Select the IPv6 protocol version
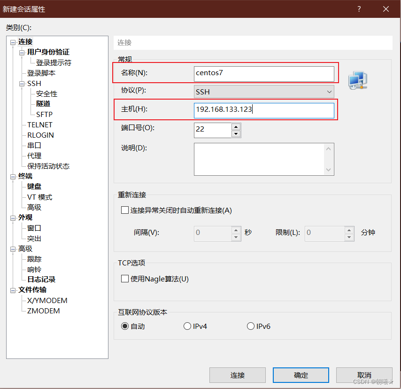401x389 pixels. click(x=251, y=326)
